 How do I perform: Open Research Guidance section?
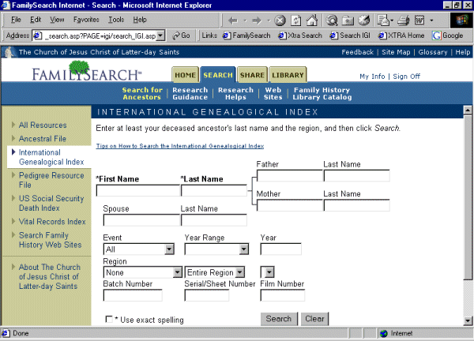[190, 94]
